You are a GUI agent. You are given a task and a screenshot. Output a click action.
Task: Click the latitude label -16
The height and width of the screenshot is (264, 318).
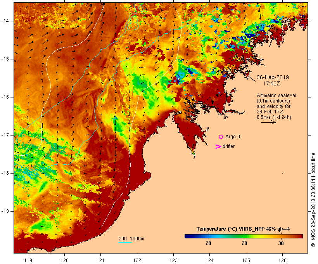click(x=5, y=97)
